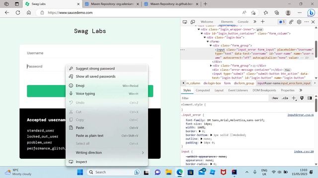318x178 pixels.
Task: Switch to the Console tab
Action: point(243,22)
